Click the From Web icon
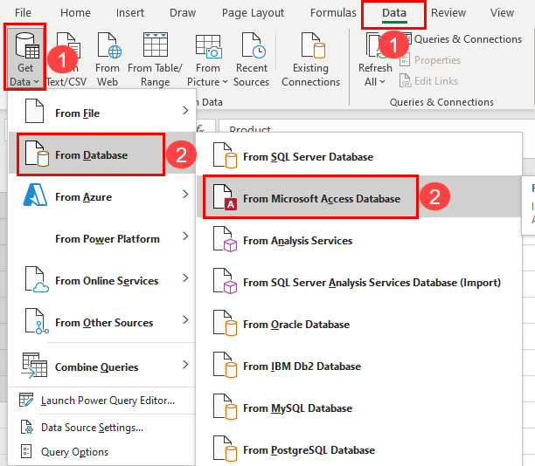The height and width of the screenshot is (466, 535). (110, 45)
